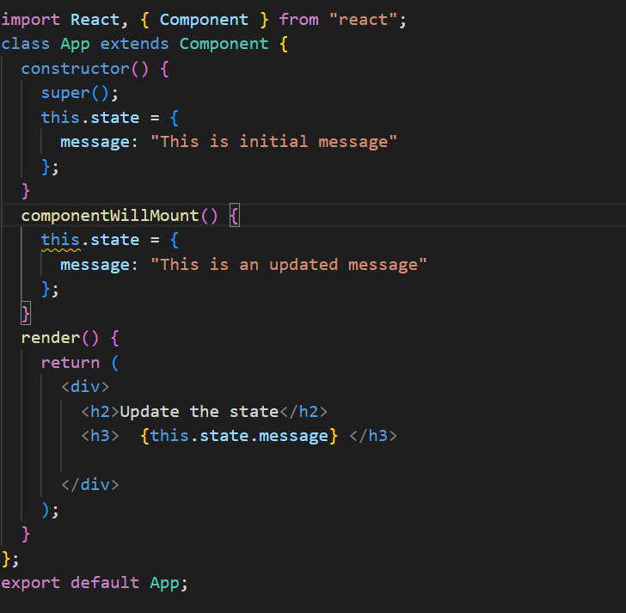
Task: Click 'extends' keyword on the class line
Action: (x=134, y=44)
